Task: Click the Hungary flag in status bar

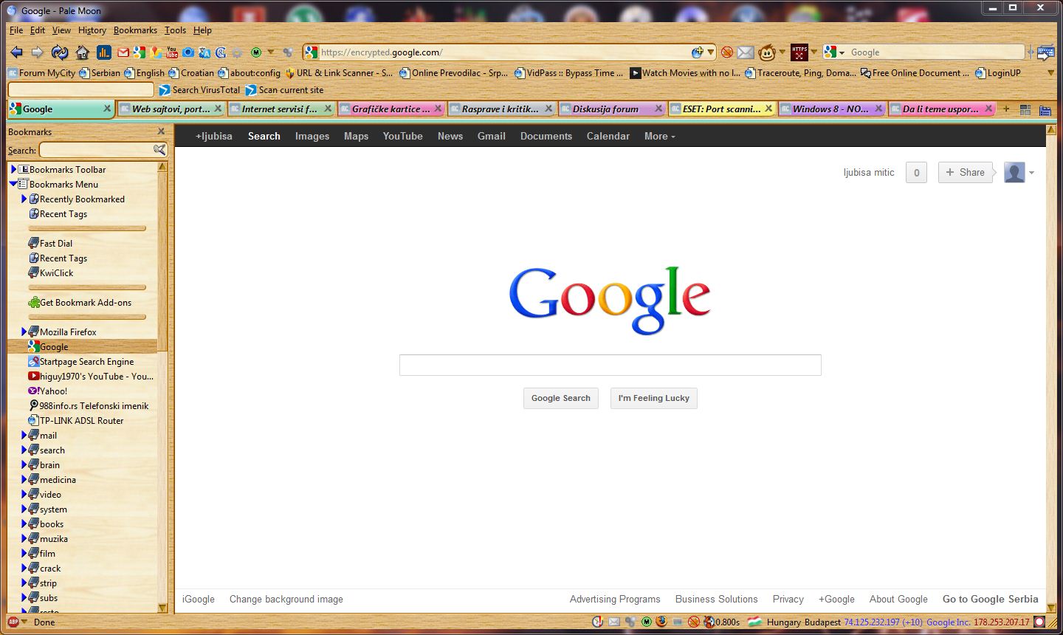Action: 754,622
